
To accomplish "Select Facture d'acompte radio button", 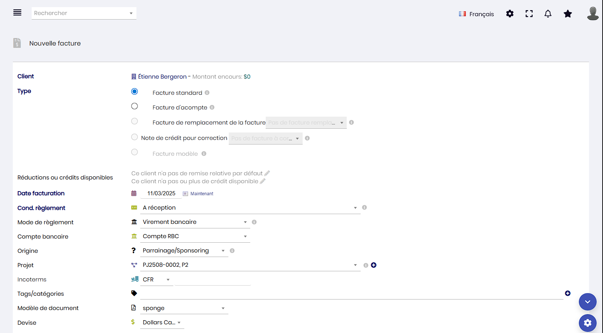I will 135,106.
